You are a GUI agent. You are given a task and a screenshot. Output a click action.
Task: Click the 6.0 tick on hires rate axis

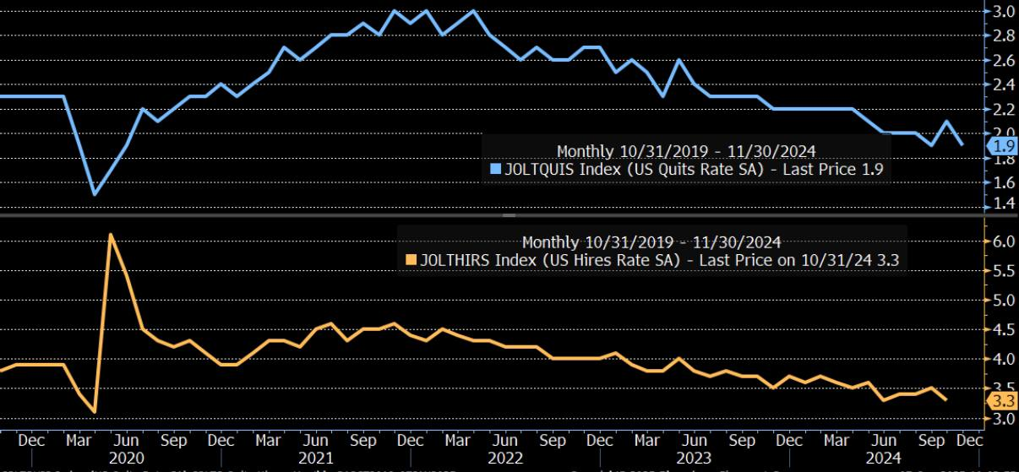(x=1004, y=242)
